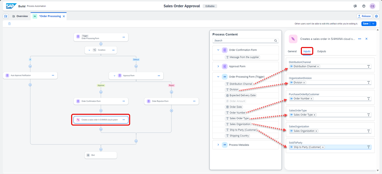Open the help question mark icon
The width and height of the screenshot is (382, 174).
(x=364, y=6)
